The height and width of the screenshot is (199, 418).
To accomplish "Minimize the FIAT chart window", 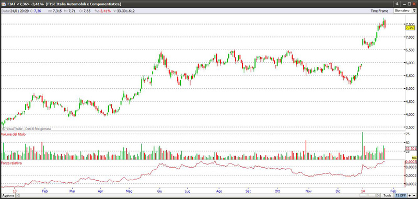I will pyautogui.click(x=404, y=4).
